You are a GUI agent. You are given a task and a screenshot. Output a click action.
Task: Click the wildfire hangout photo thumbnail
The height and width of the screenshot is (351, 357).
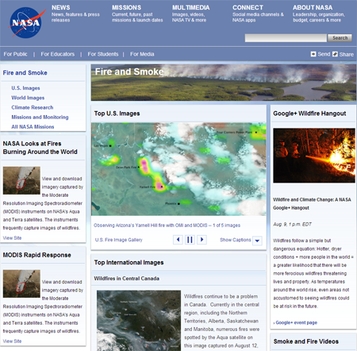(x=314, y=156)
